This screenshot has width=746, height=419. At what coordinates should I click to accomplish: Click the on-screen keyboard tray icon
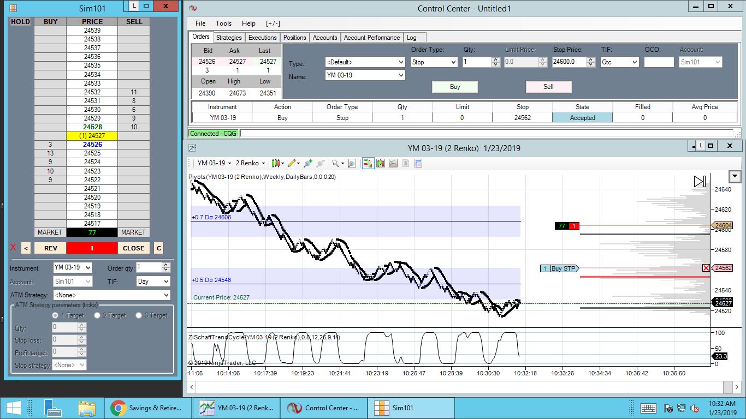(648, 408)
